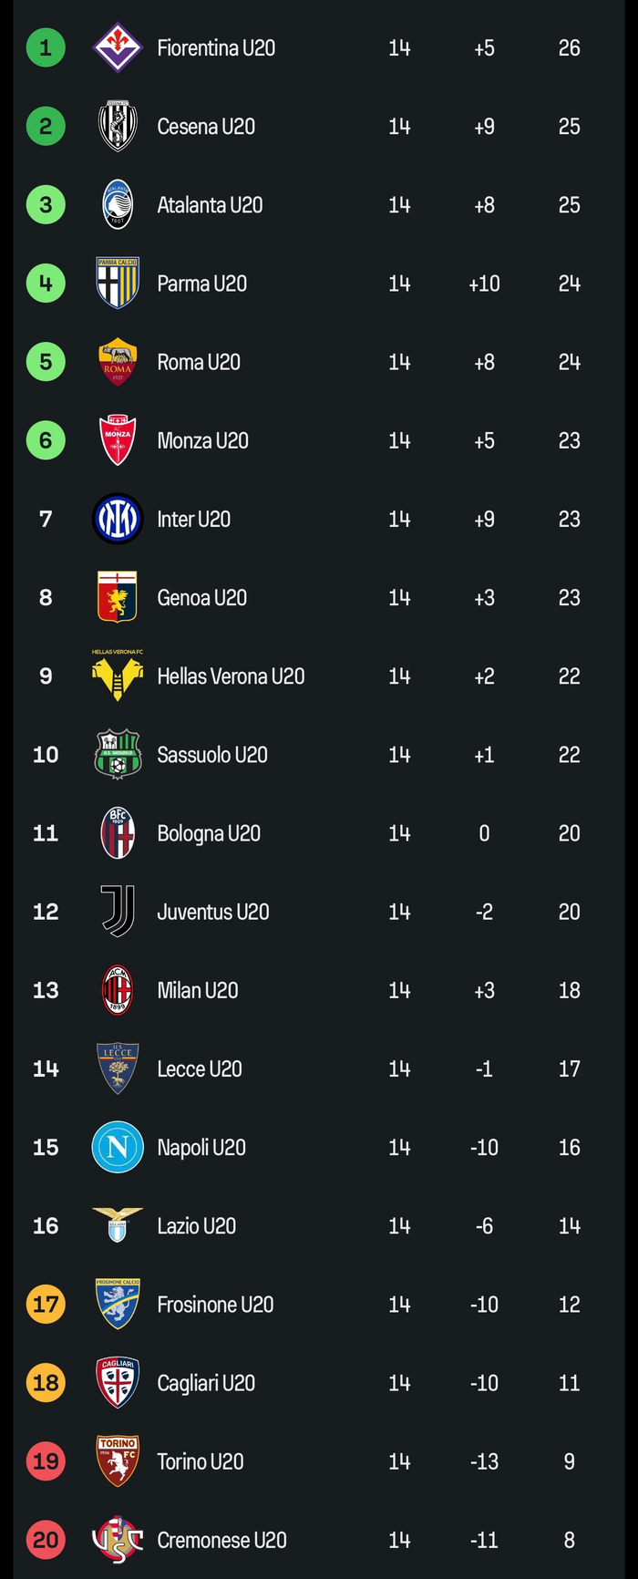Image resolution: width=638 pixels, height=1579 pixels.
Task: Click the Parma U20 shield logo
Action: pos(118,283)
